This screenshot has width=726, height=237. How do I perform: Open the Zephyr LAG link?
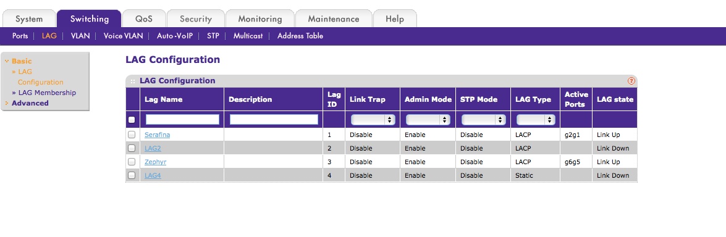tap(155, 162)
